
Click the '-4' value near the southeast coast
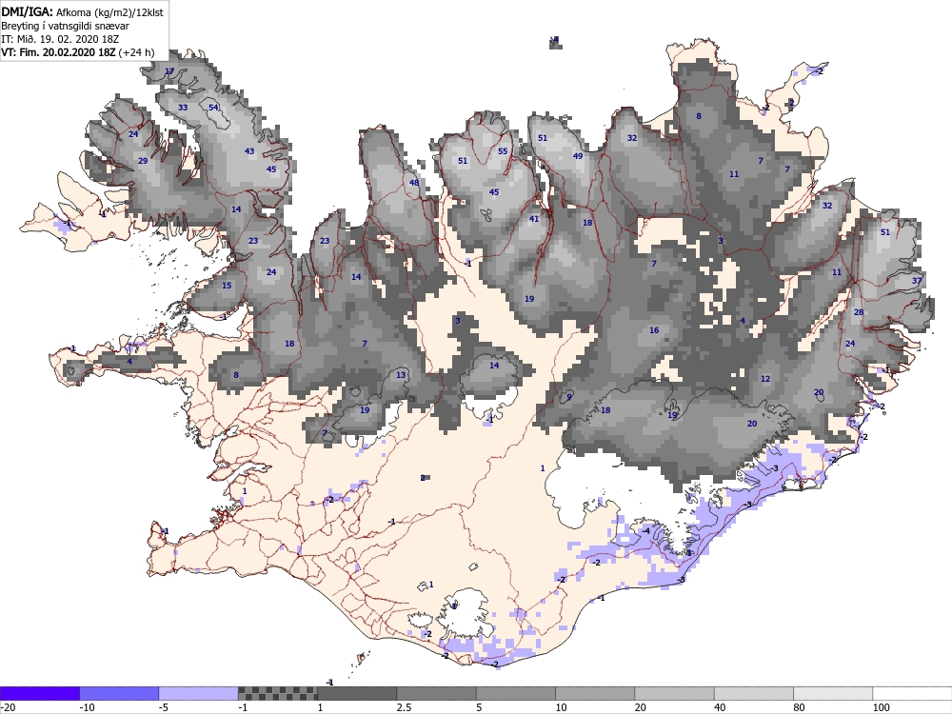(646, 531)
